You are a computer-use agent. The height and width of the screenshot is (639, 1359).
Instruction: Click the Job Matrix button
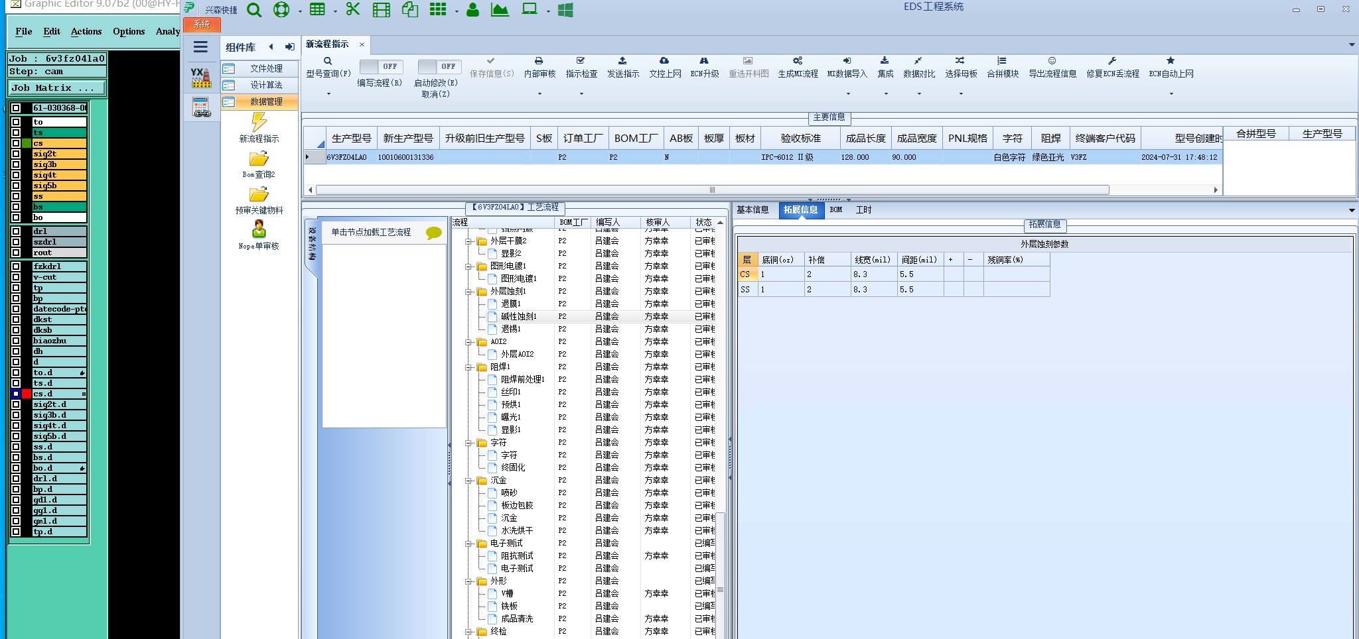[x=57, y=87]
